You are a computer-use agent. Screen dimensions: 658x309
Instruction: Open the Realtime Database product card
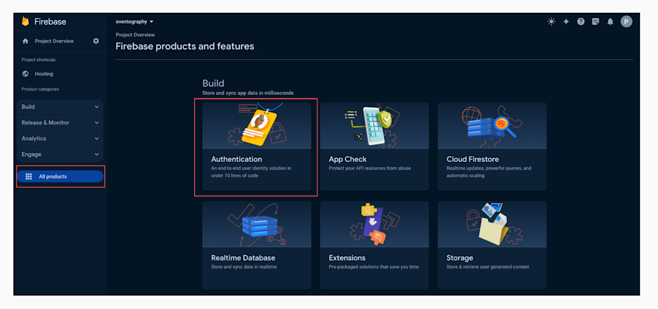(257, 245)
